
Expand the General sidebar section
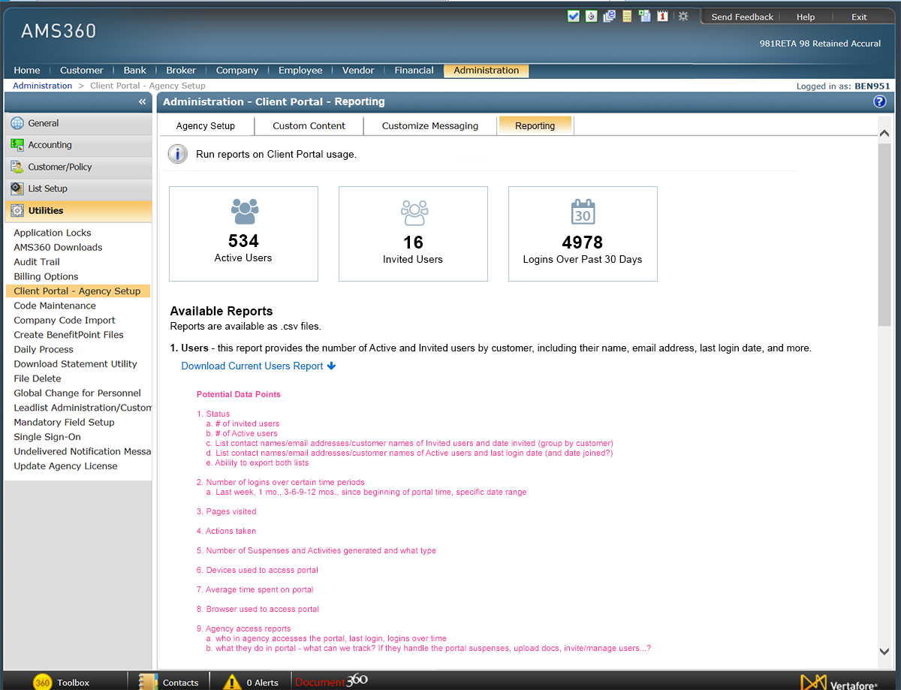[78, 123]
